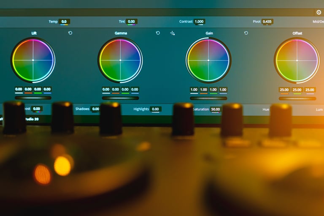Reset the Gain color wheel

pyautogui.click(x=246, y=33)
